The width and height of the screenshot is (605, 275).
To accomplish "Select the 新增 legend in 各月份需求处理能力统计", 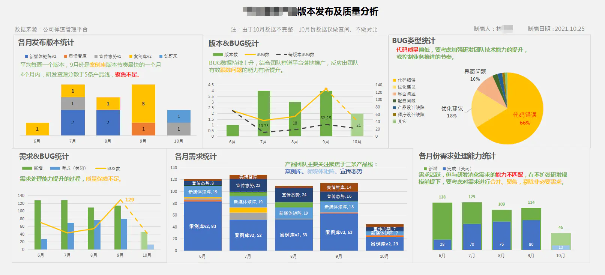I will pyautogui.click(x=431, y=169).
